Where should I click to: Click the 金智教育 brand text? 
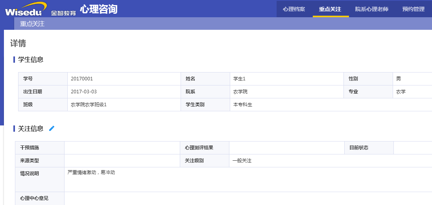pyautogui.click(x=63, y=13)
